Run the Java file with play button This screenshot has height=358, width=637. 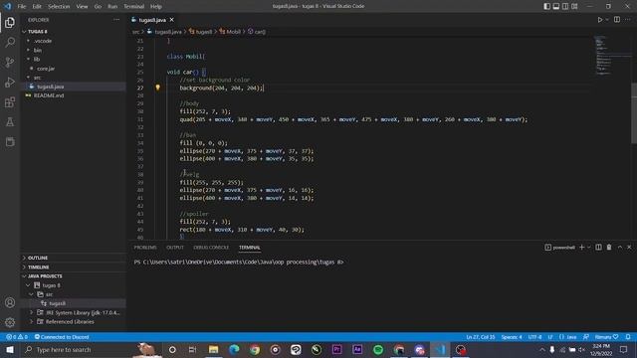point(599,20)
